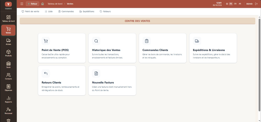
Task: Open Achats in the sidebar
Action: pyautogui.click(x=8, y=42)
